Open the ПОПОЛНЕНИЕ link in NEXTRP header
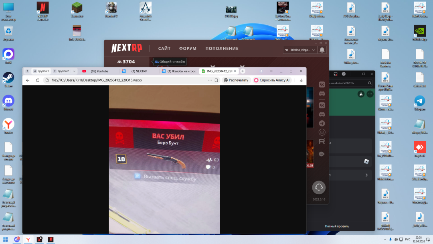Screen dimensions: 433x244 [x=222, y=49]
